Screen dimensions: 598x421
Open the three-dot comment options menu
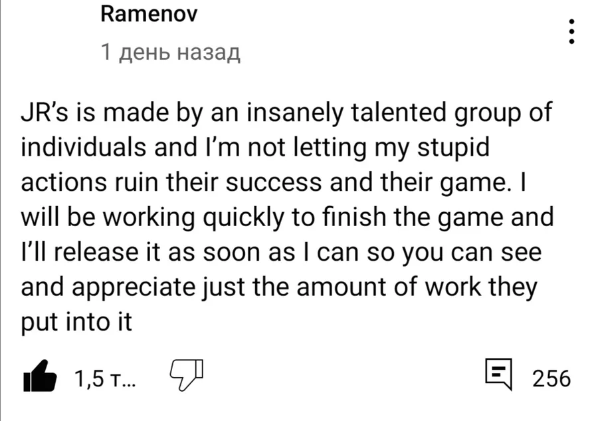[x=571, y=31]
